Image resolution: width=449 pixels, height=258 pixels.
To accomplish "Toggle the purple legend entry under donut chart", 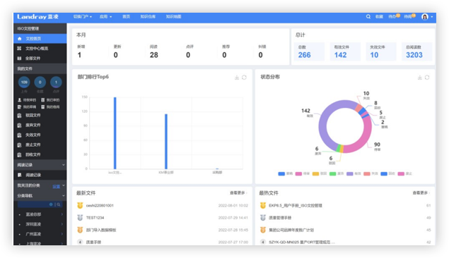I will click(354, 173).
